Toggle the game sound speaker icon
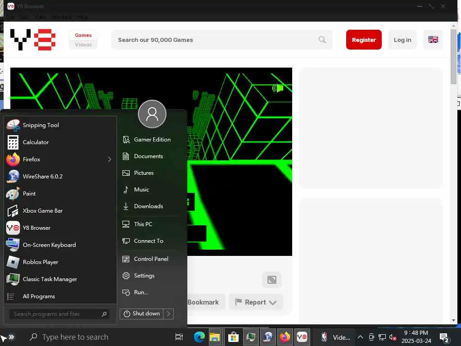This screenshot has width=461, height=346. point(277,88)
